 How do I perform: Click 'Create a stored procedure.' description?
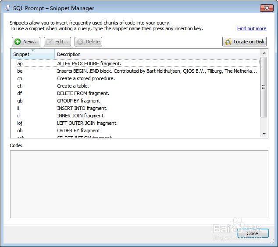(86, 78)
